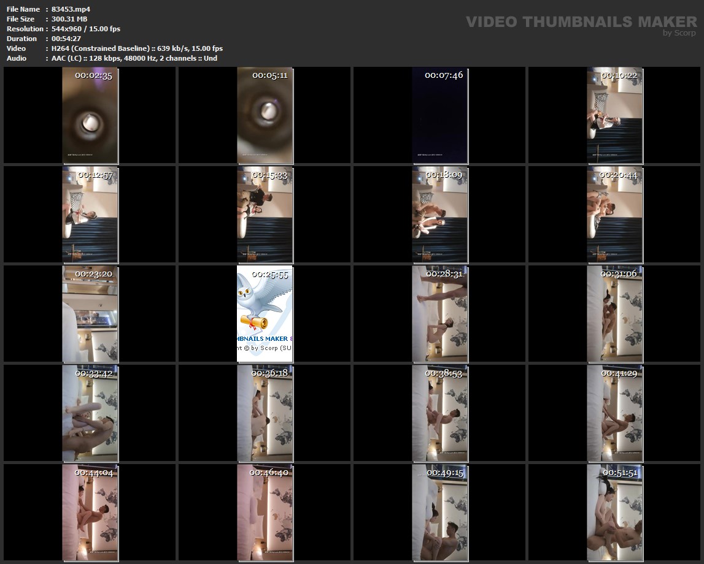Select the dark frame at 00:07:46
The width and height of the screenshot is (704, 564).
coord(441,116)
